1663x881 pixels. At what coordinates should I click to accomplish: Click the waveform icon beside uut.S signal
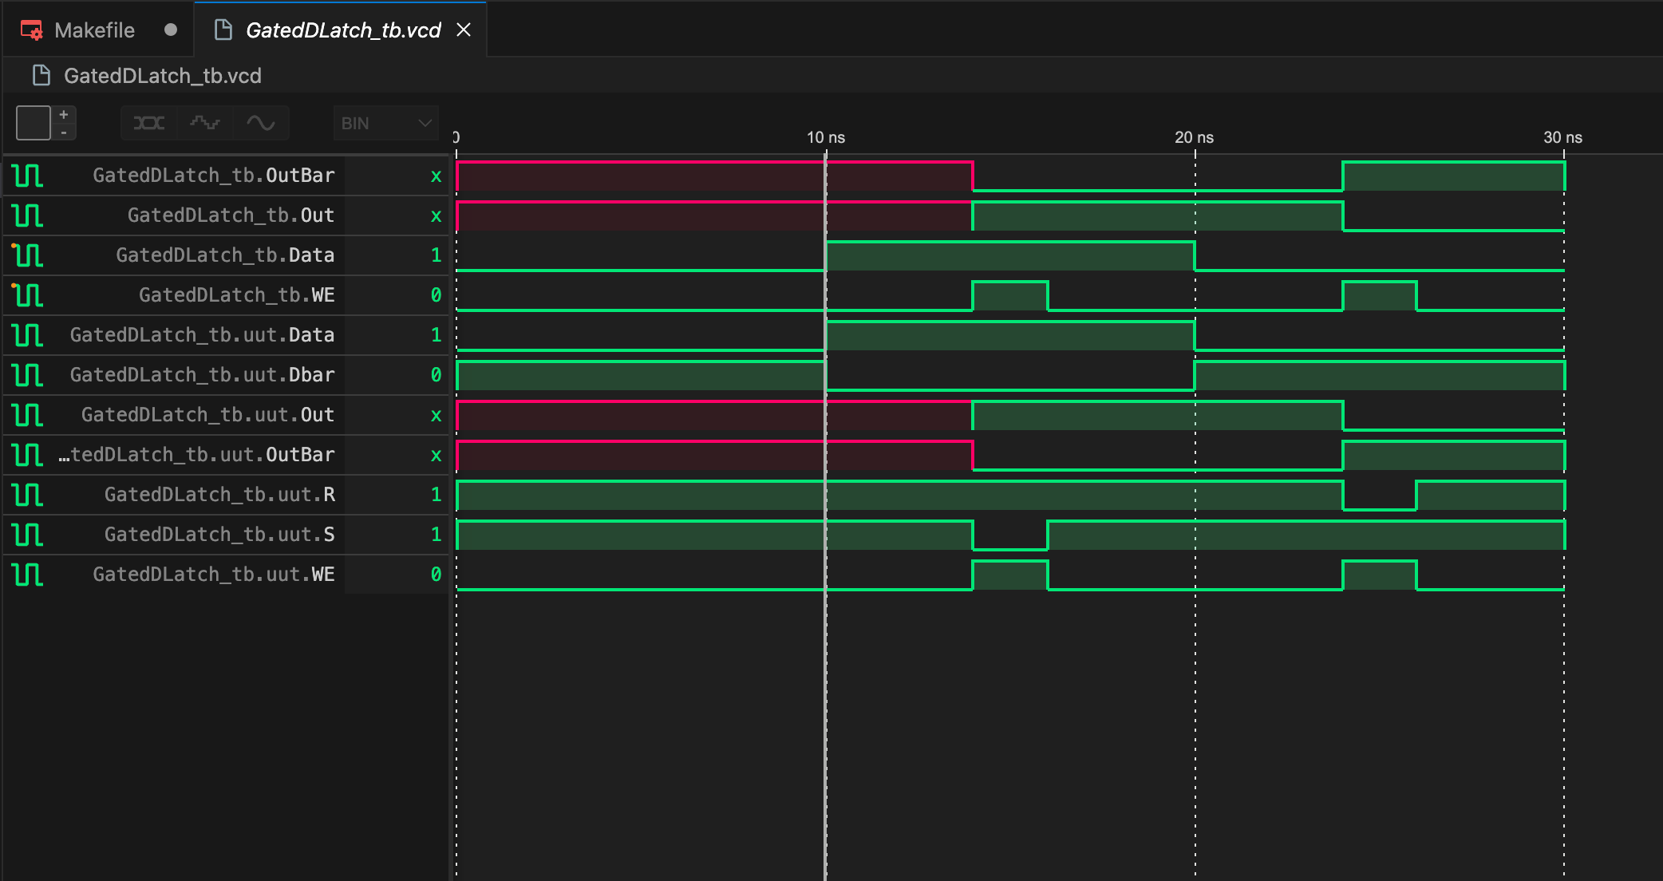28,535
